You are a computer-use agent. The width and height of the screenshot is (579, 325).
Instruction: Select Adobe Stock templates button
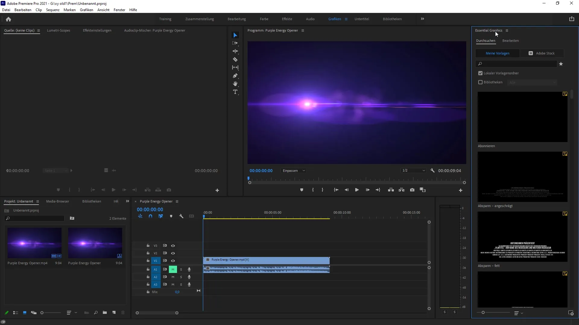pyautogui.click(x=542, y=54)
